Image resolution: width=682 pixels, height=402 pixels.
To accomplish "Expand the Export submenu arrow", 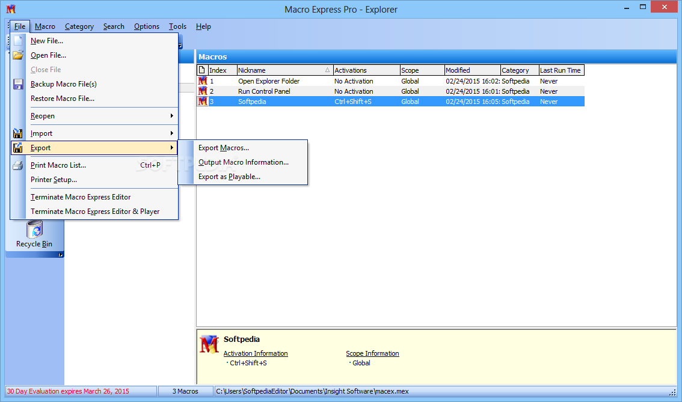I will (x=172, y=148).
